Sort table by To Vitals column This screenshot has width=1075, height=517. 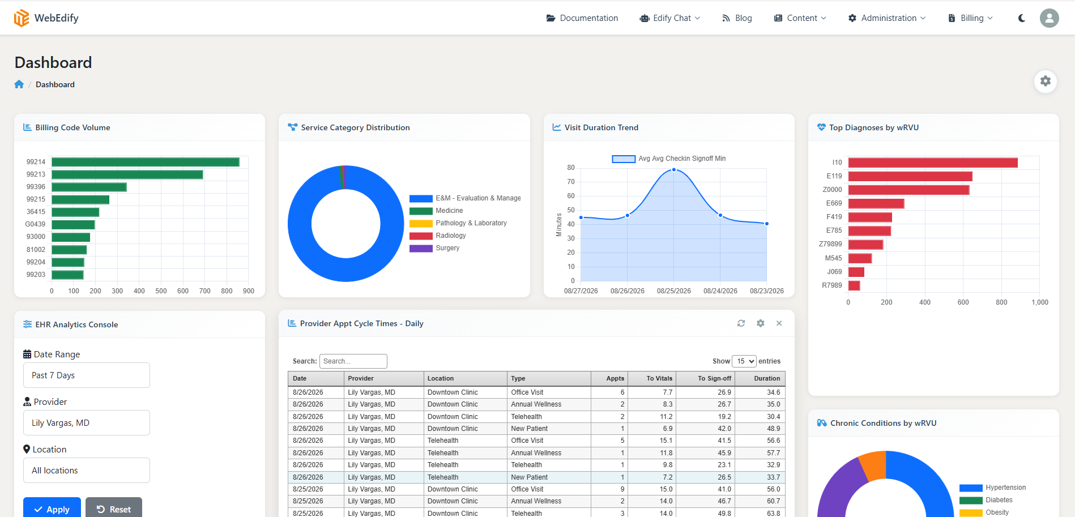click(x=653, y=378)
